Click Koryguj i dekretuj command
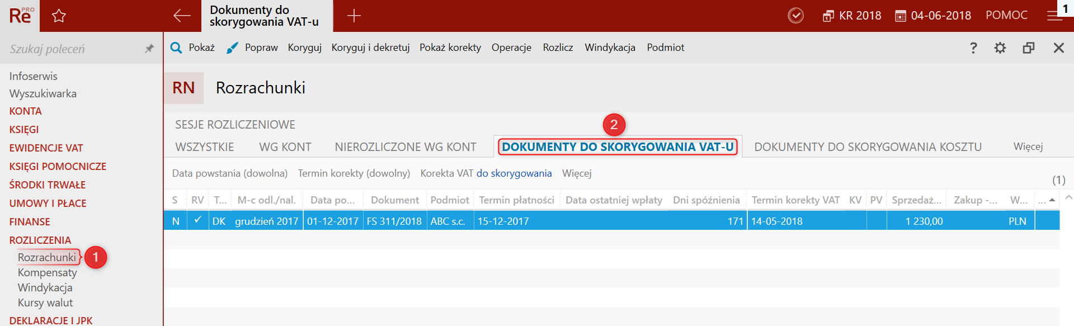Image resolution: width=1074 pixels, height=326 pixels. (371, 48)
